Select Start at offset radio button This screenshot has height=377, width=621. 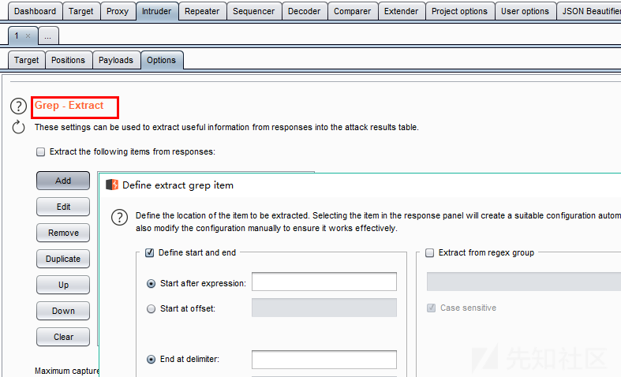151,309
